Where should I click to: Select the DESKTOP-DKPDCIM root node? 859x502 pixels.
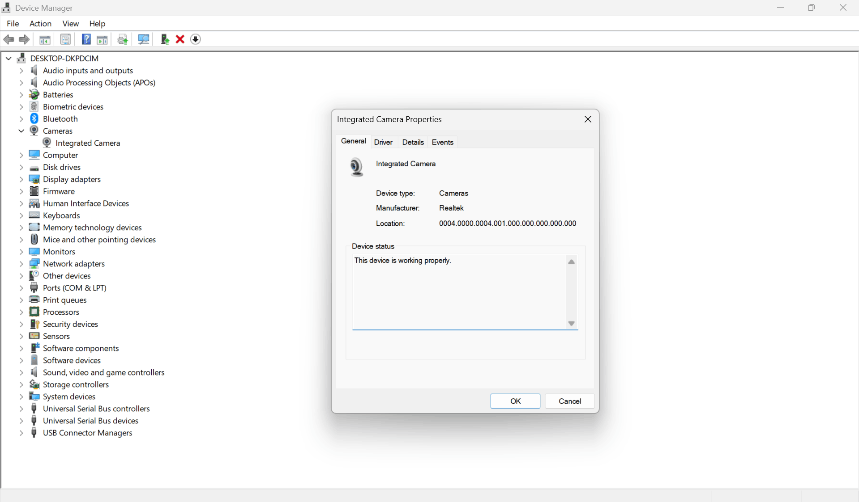(x=64, y=58)
